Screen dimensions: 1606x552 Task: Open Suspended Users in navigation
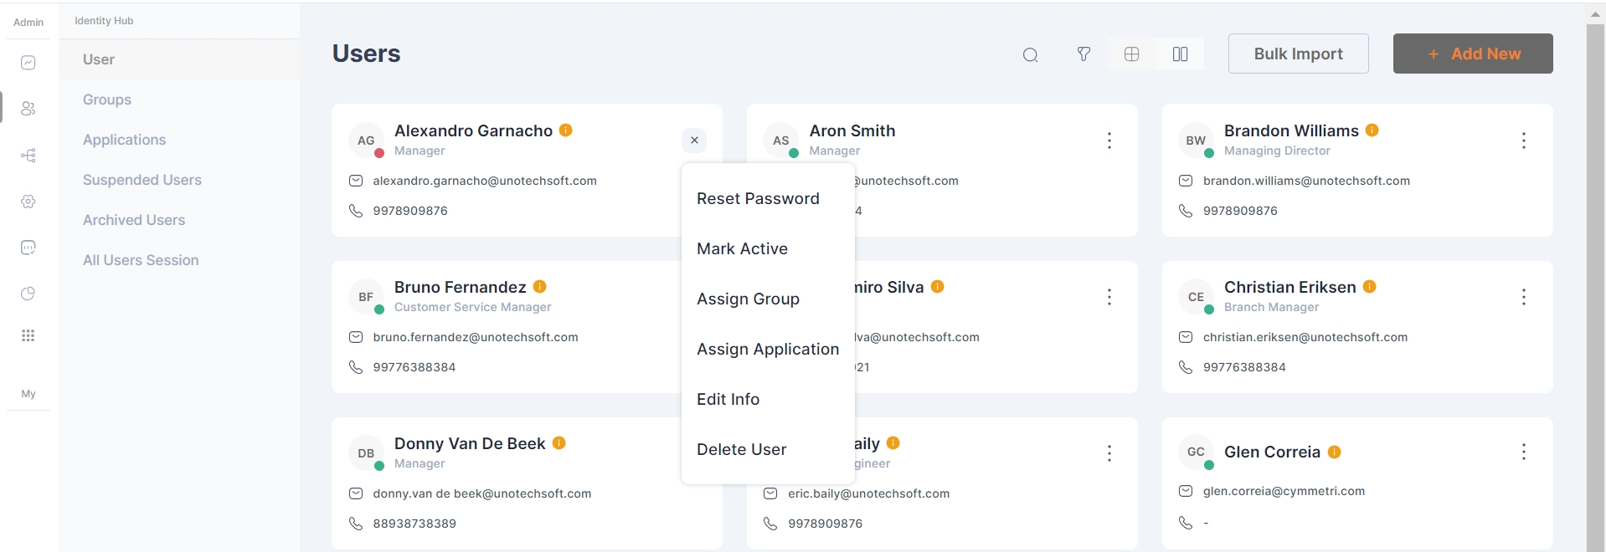coord(142,180)
